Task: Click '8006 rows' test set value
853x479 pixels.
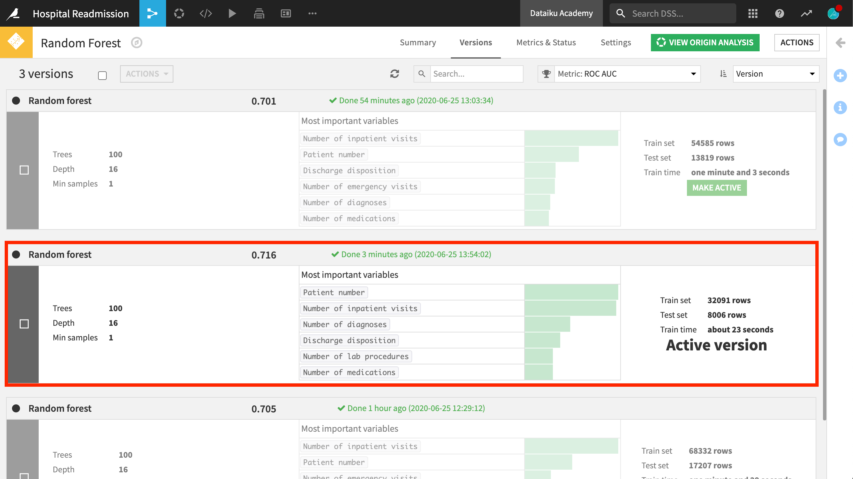Action: pyautogui.click(x=727, y=315)
